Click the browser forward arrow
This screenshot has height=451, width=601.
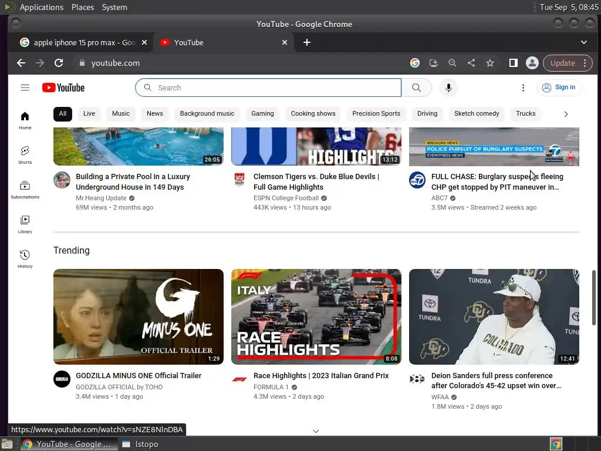coord(40,63)
